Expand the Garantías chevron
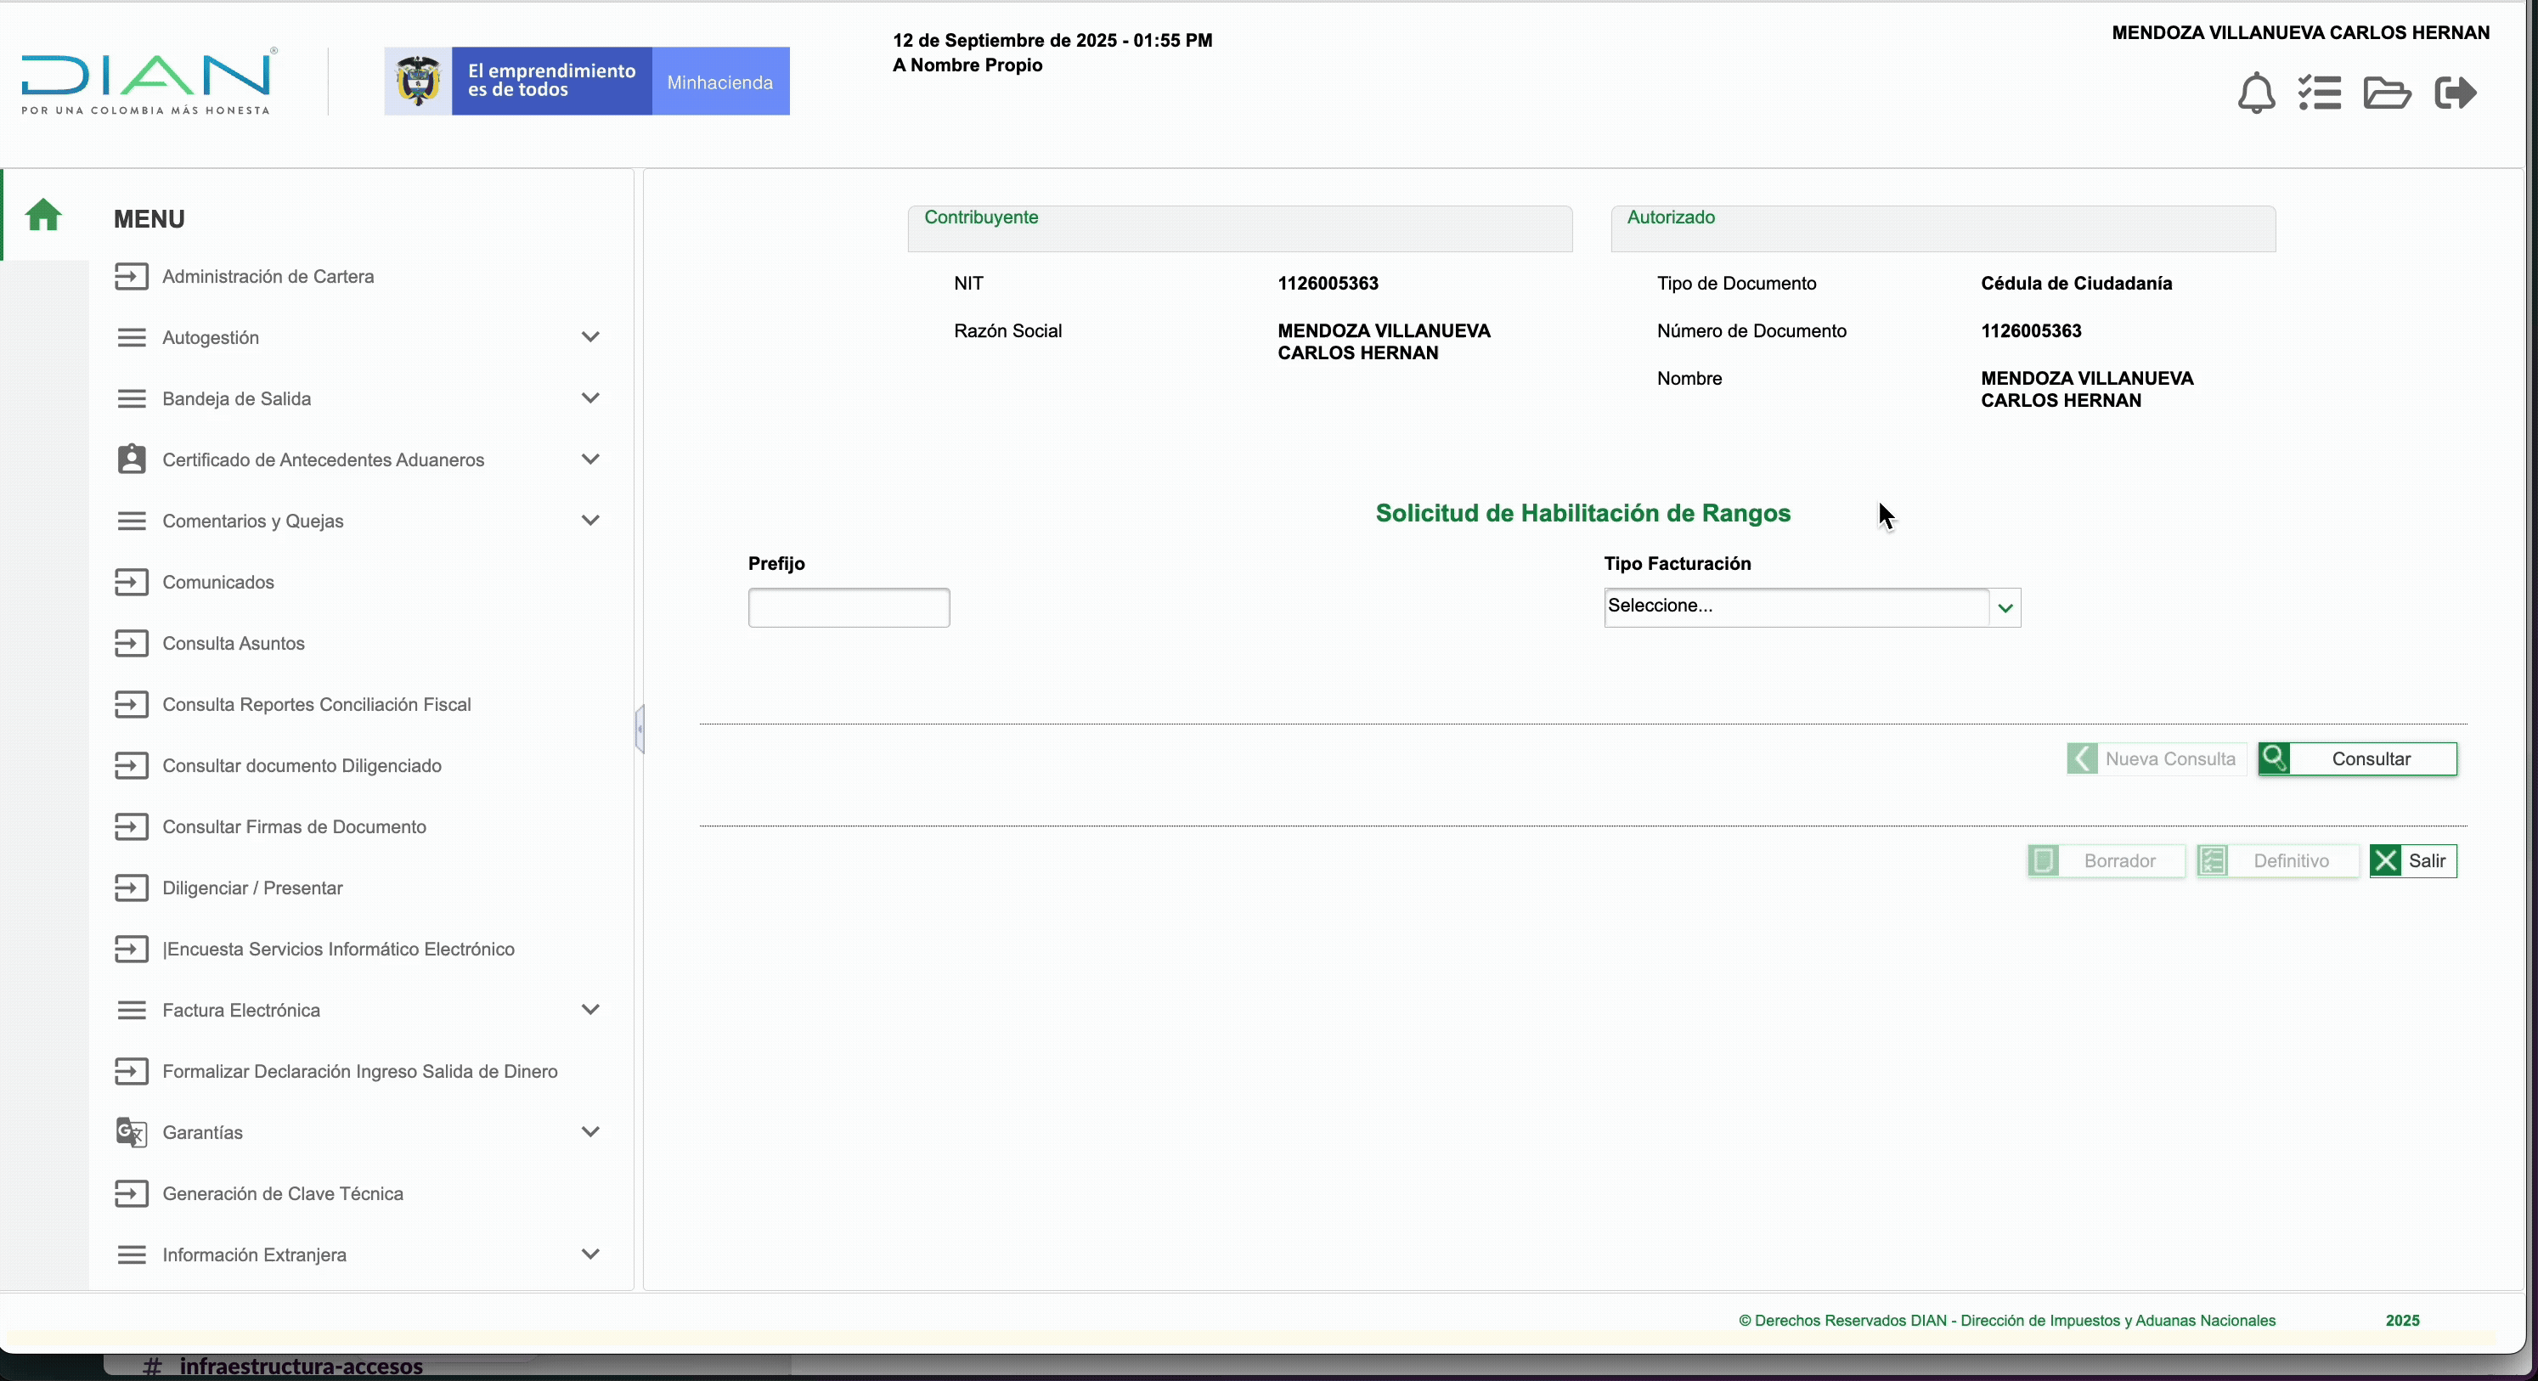This screenshot has width=2538, height=1381. point(590,1132)
